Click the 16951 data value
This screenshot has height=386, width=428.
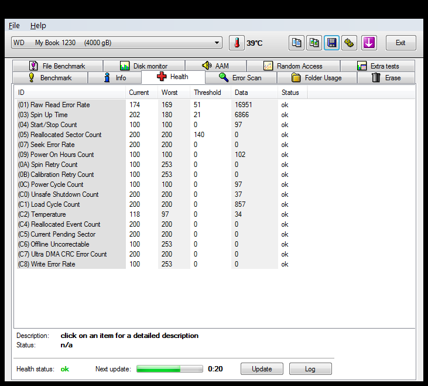point(243,105)
